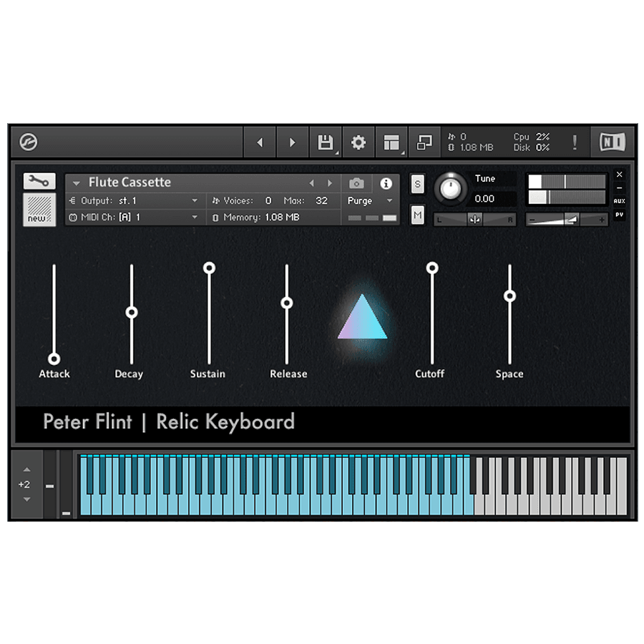Click the instrument volume slider
The width and height of the screenshot is (644, 644).
(567, 220)
